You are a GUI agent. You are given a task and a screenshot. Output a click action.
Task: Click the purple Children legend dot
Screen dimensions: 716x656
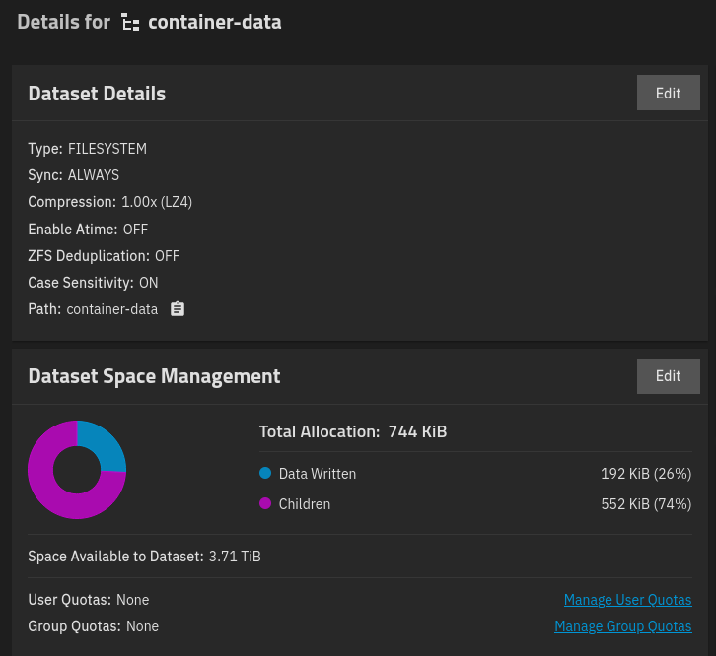point(265,504)
